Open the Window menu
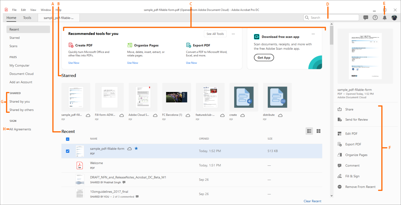The height and width of the screenshot is (205, 401). 46,10
